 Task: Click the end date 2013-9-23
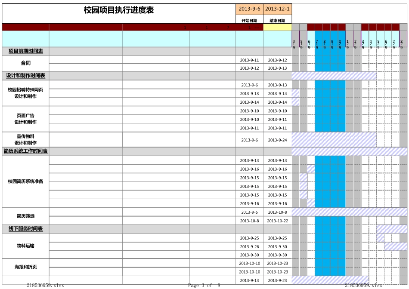277,280
